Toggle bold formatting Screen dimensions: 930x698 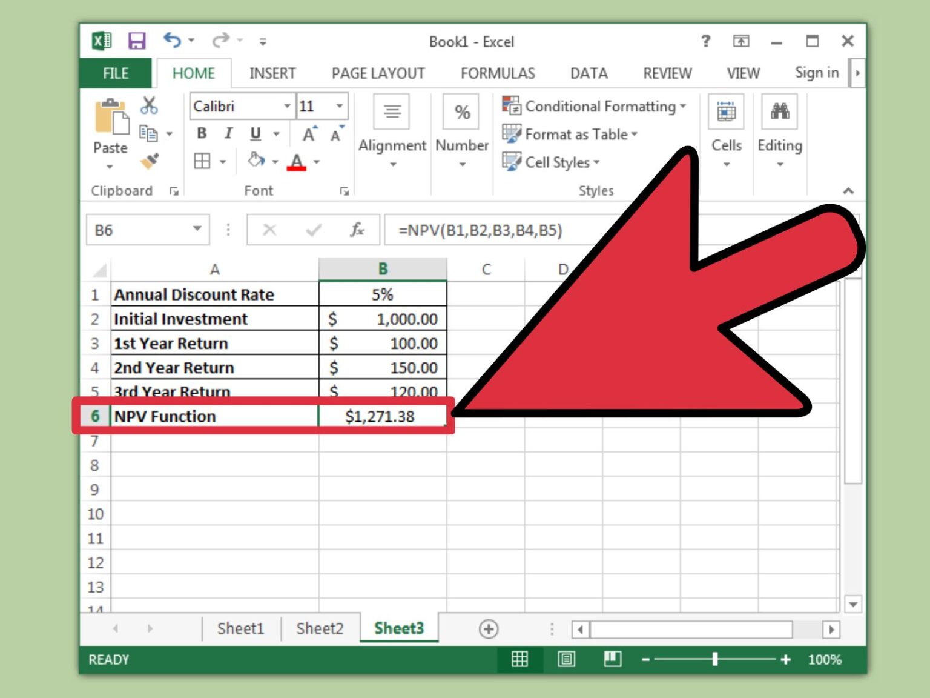coord(201,133)
